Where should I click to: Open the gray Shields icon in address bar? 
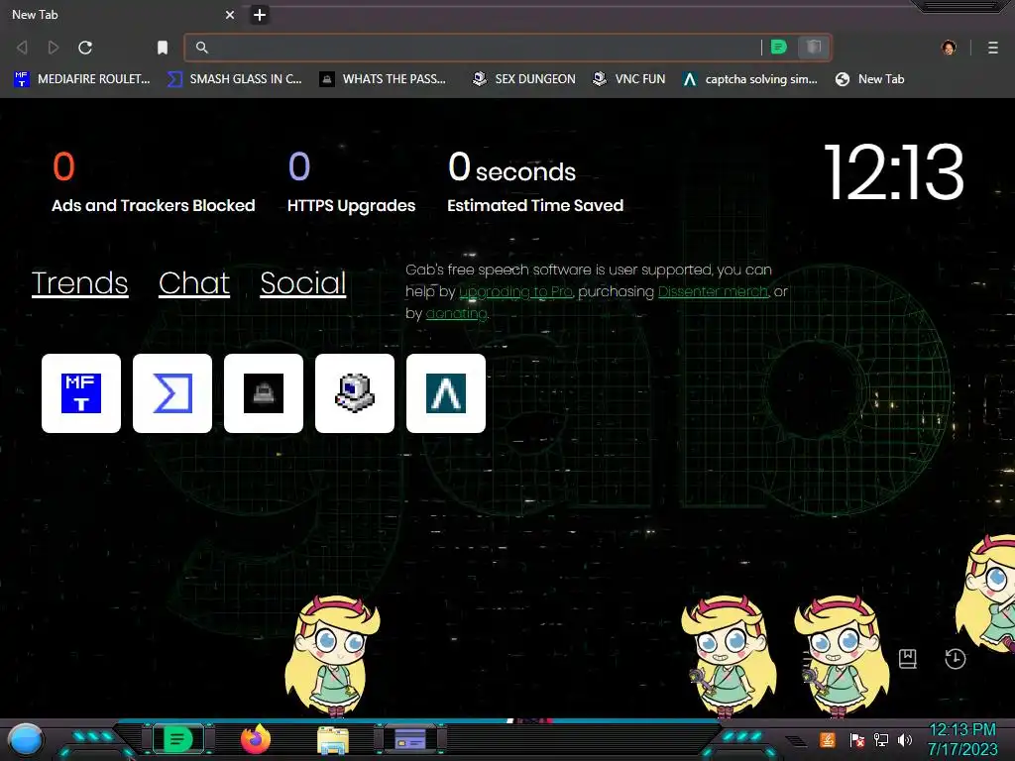click(814, 47)
